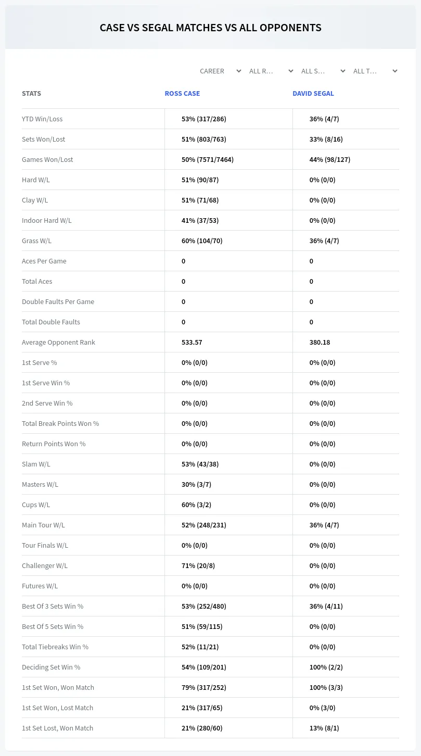The width and height of the screenshot is (421, 756).
Task: Select Ross Case Masters W/L value
Action: point(196,484)
